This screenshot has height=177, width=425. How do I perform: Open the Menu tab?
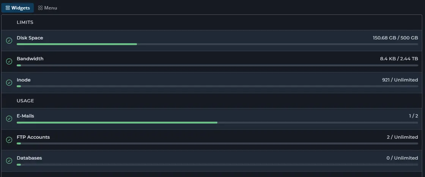[47, 8]
